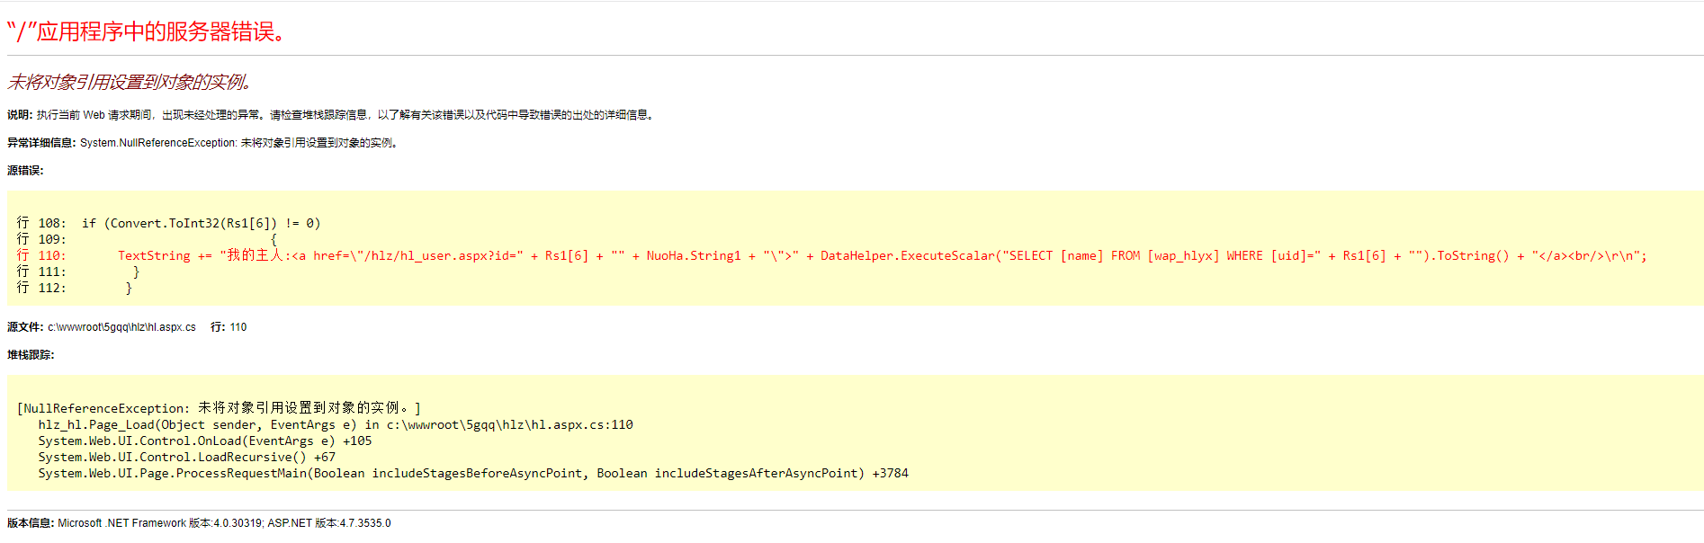
Task: Click the hlz_hl.Page_Load stack trace line
Action: [x=335, y=425]
